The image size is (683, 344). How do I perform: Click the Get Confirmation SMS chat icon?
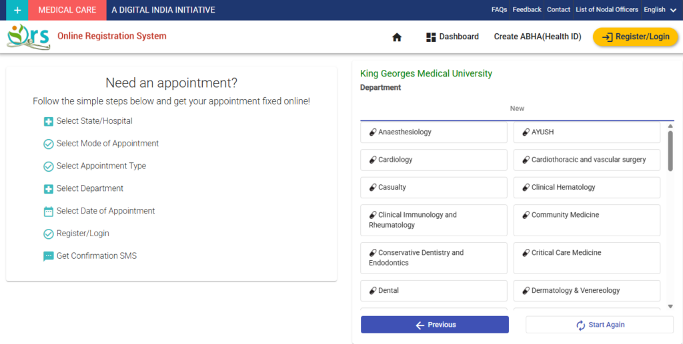click(x=49, y=256)
